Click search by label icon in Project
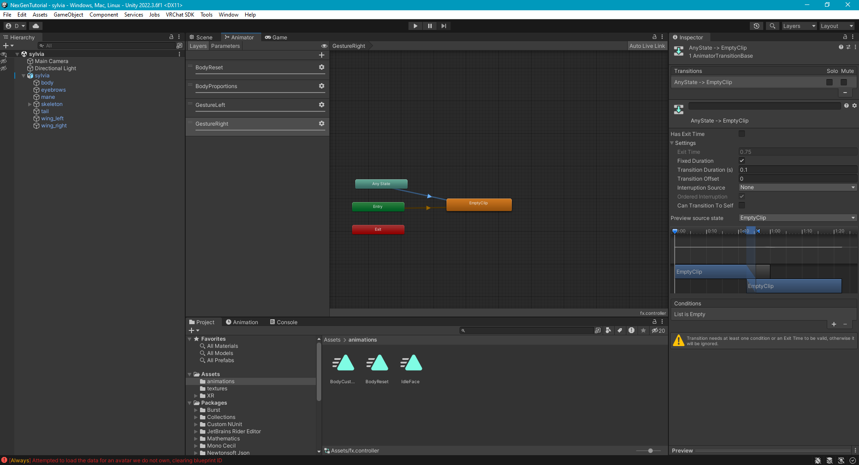This screenshot has width=859, height=465. (620, 330)
